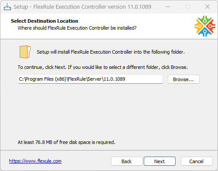This screenshot has width=218, height=171.
Task: Click the greyed-out maximize button
Action: (x=187, y=7)
